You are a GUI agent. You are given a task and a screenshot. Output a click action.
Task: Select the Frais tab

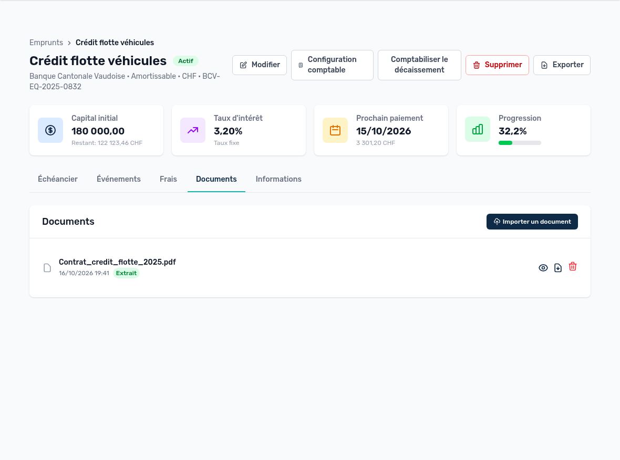pos(169,179)
